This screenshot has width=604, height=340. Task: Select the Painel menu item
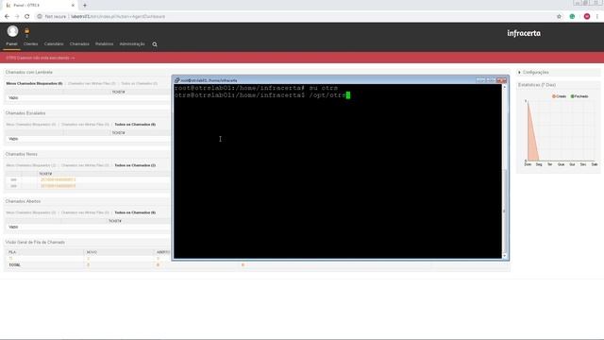(11, 44)
